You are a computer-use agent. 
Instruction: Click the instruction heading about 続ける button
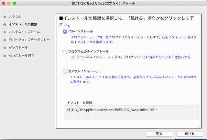[126, 21]
